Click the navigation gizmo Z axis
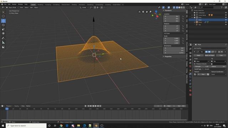Screen dimensions: 228x128 click(156, 11)
